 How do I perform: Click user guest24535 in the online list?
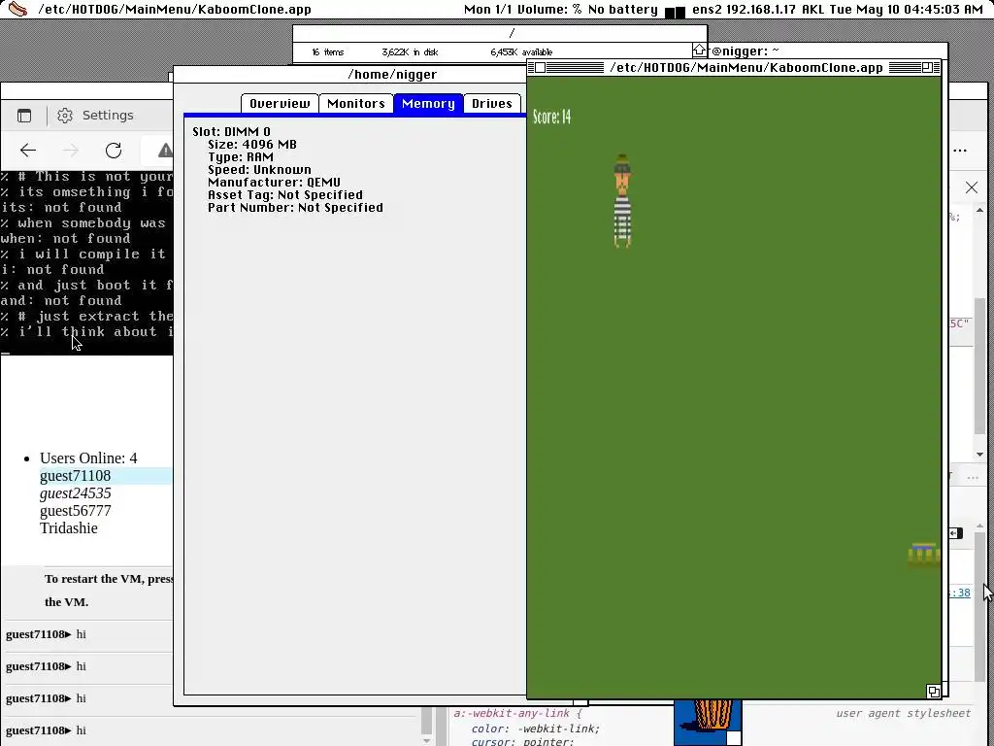click(76, 492)
